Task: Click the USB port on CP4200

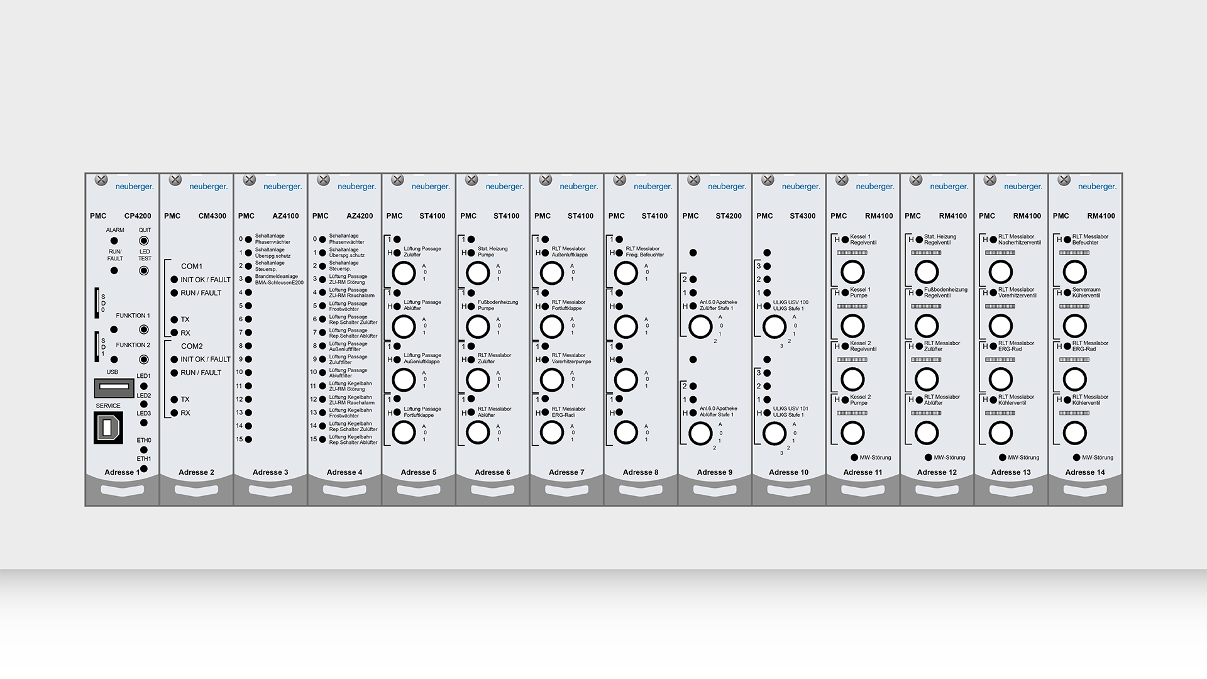Action: pos(114,388)
